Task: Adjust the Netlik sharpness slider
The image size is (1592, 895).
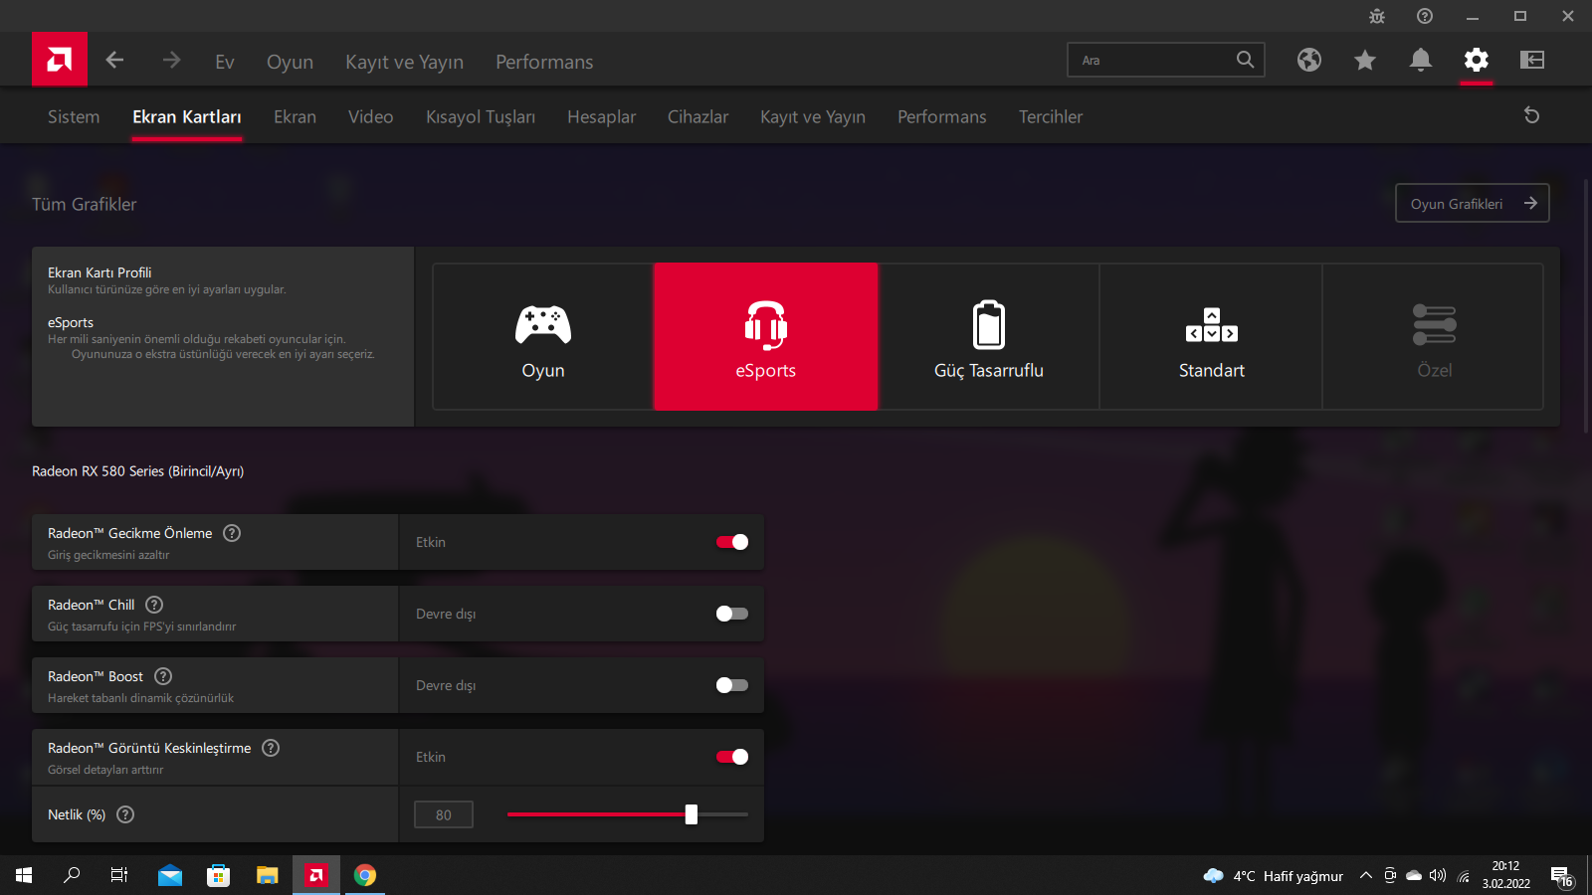Action: 628,814
